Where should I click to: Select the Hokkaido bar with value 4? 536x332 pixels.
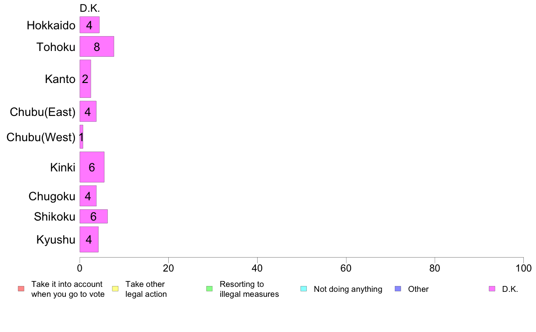click(90, 25)
